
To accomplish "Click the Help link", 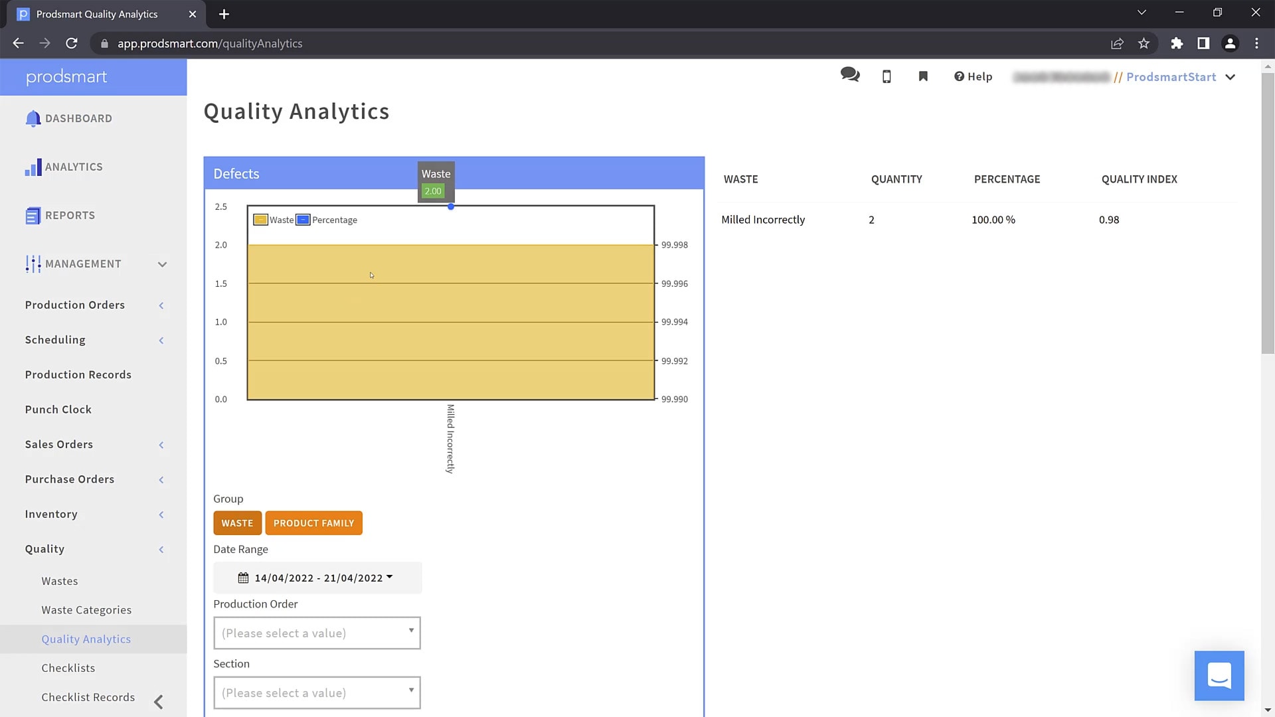I will point(973,77).
